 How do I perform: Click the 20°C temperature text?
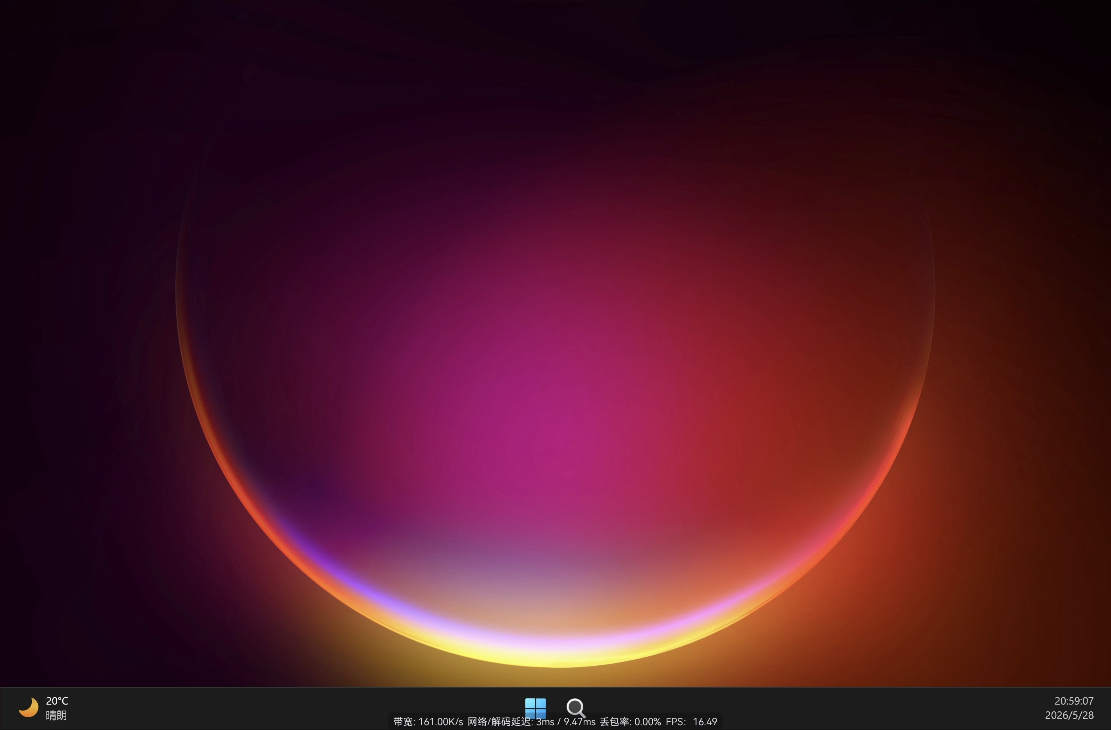57,701
